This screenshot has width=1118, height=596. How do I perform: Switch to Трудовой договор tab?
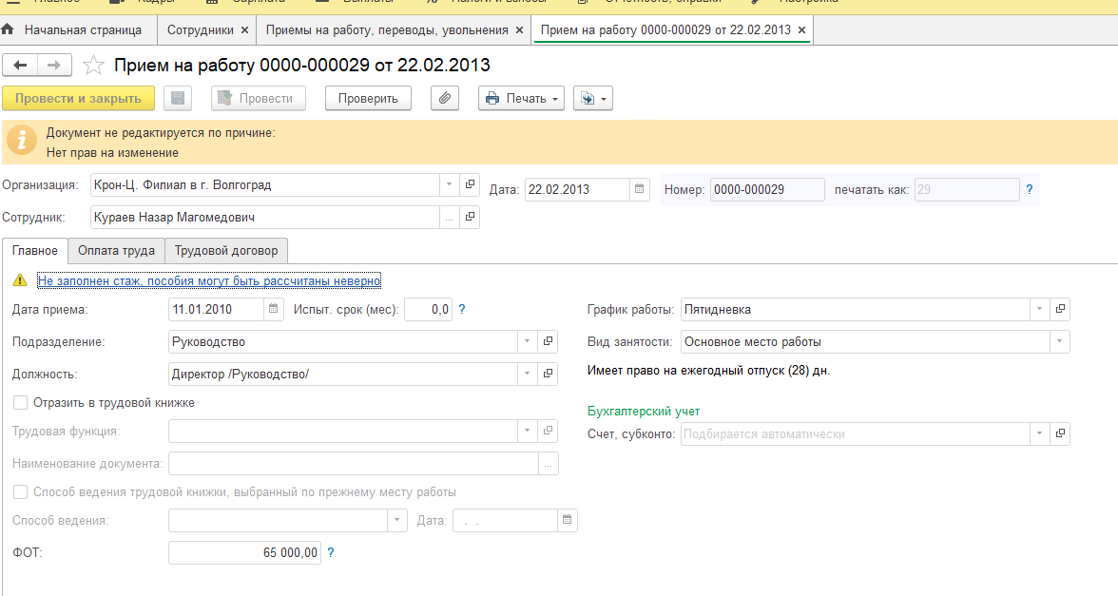(x=226, y=251)
